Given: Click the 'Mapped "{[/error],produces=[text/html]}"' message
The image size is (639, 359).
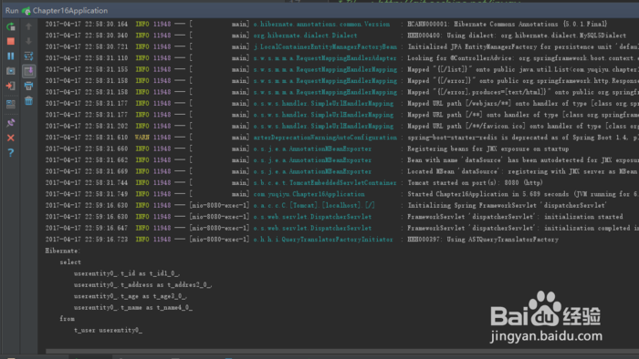Looking at the screenshot, I should pyautogui.click(x=523, y=92).
